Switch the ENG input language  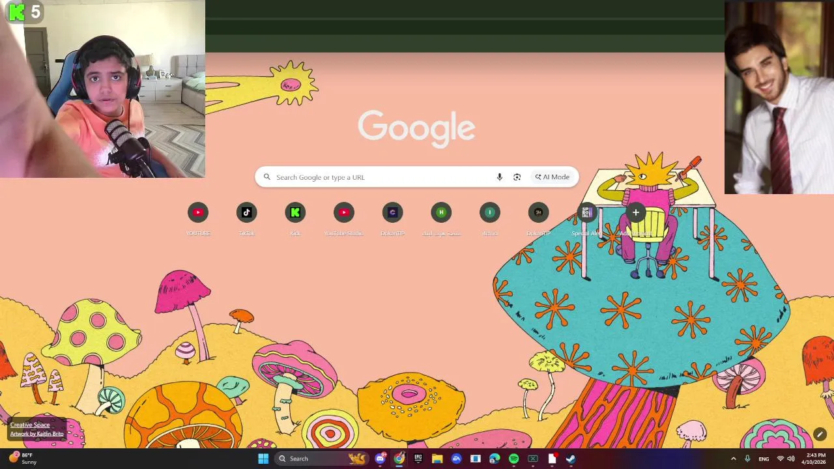(764, 459)
